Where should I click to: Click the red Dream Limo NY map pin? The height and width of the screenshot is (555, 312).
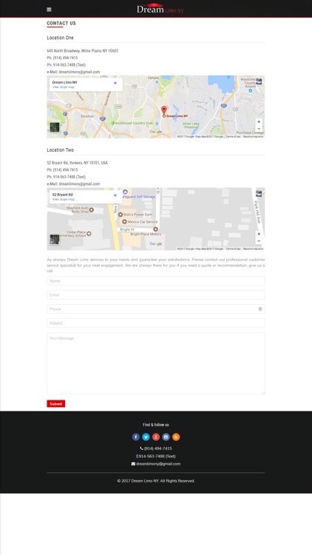[164, 110]
